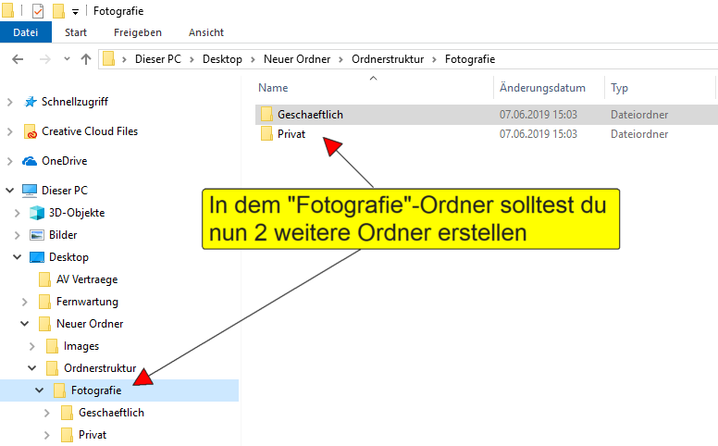Click the Neuer Ordner folder icon in tree
Image resolution: width=718 pixels, height=446 pixels.
(44, 324)
